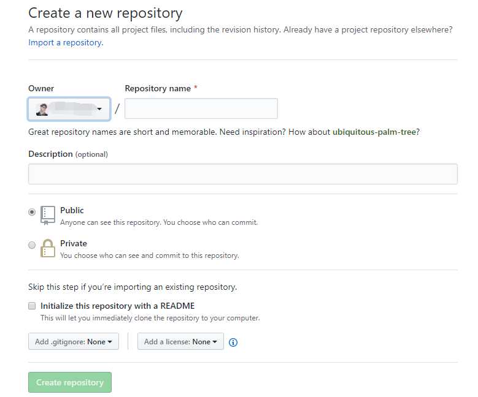The height and width of the screenshot is (397, 478).
Task: Click the Owner dropdown caret arrow
Action: [99, 109]
